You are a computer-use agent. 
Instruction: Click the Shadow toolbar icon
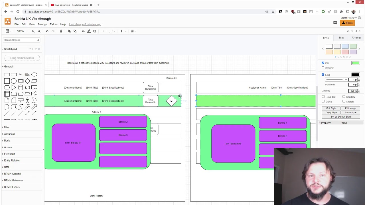95,31
